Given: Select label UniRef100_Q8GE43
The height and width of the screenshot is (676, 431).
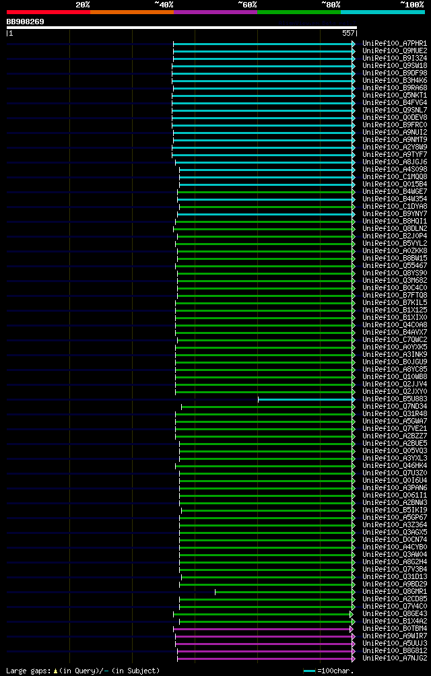Looking at the screenshot, I should pos(395,614).
